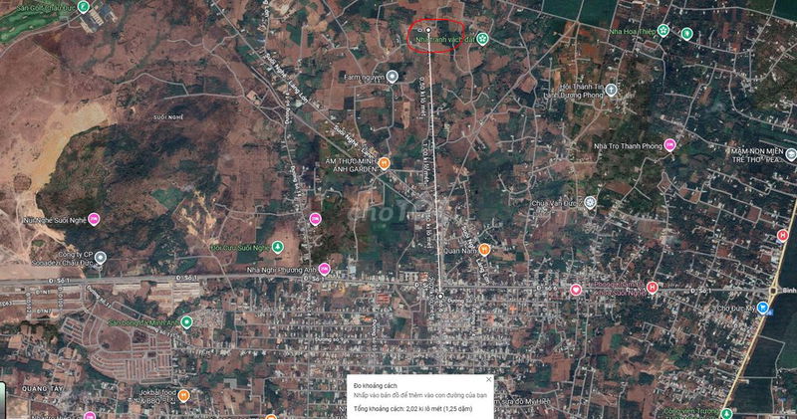Click the Nhà Trọ Thanh Phong lodging pin
Image resolution: width=797 pixels, height=419 pixels.
(669, 144)
